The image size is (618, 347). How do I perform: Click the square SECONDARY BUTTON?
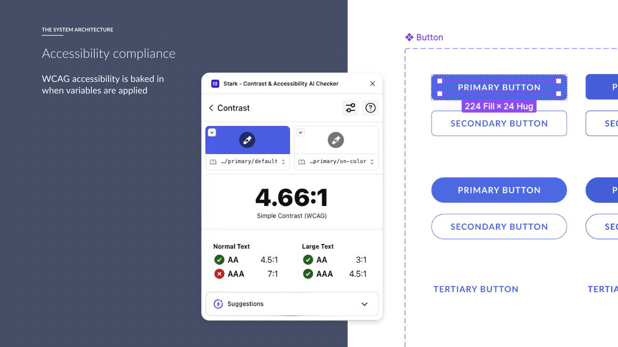(499, 123)
